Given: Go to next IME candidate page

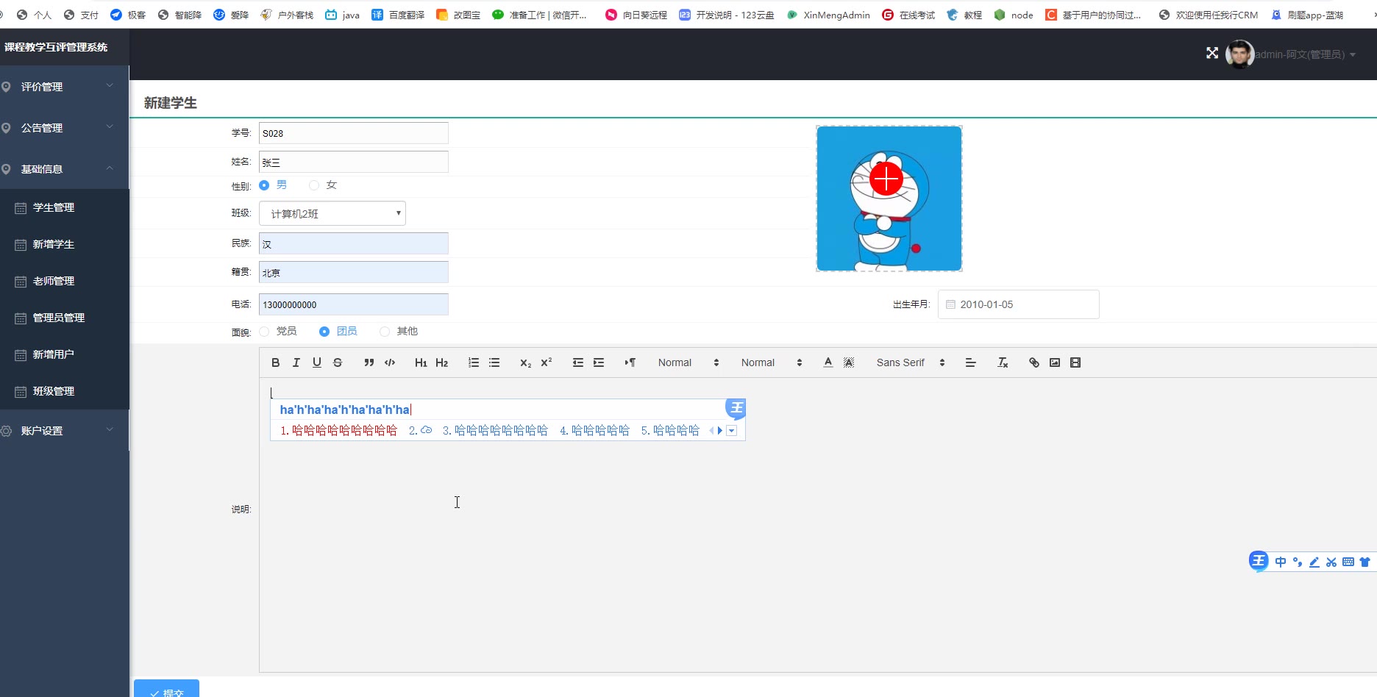Looking at the screenshot, I should click(720, 431).
